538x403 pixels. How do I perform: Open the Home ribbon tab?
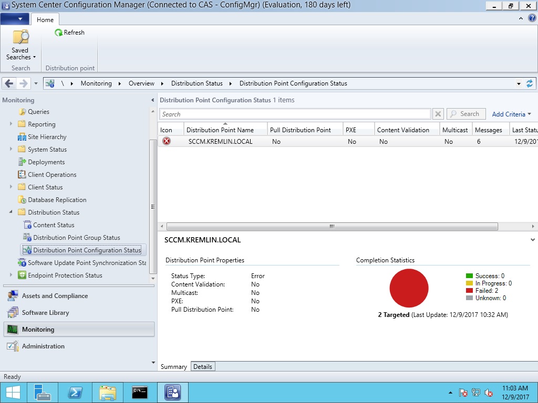coord(45,19)
